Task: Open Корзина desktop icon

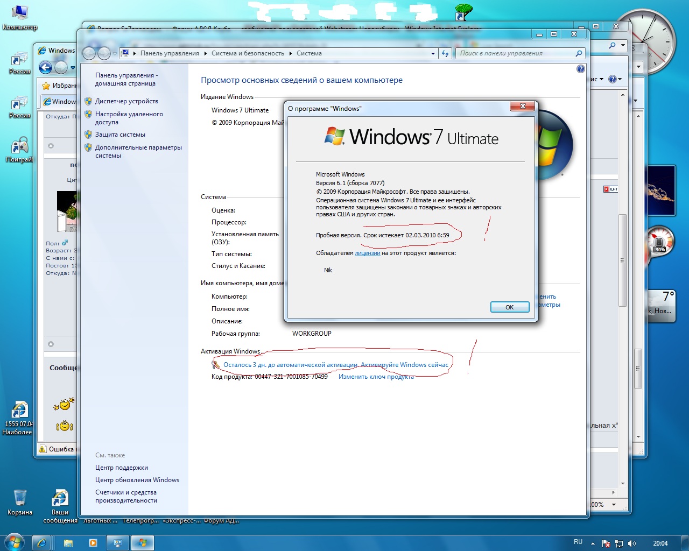Action: point(20,501)
